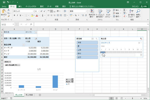Click the 削除 delete cells button
Screen dimensions: 150x100
(117, 13)
